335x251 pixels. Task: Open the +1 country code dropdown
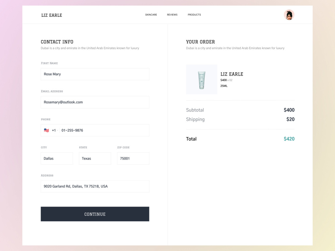click(x=55, y=130)
